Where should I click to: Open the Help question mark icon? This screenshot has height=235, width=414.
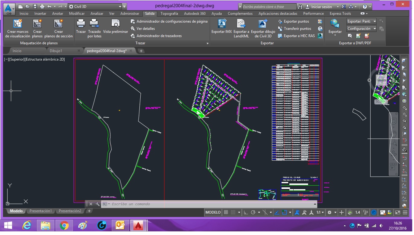tap(365, 7)
